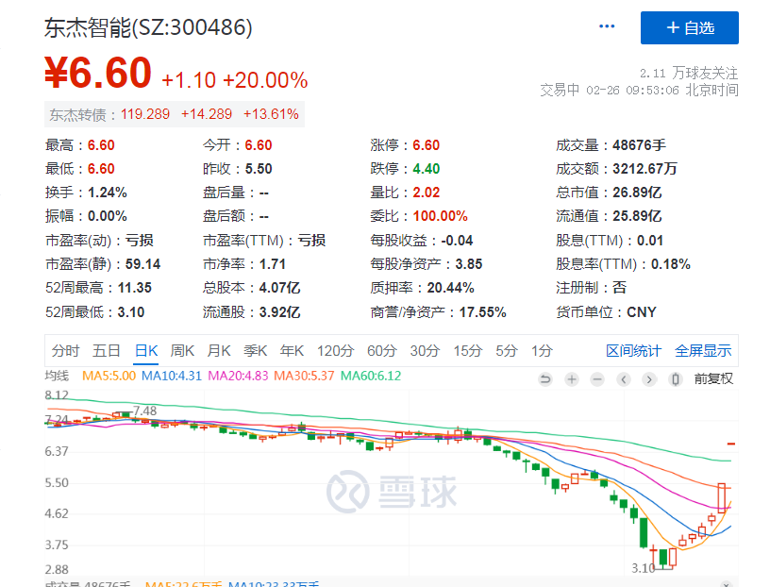Click the 市盈率(静) 59.14 value
Viewport: 770px width, 587px height.
click(142, 264)
